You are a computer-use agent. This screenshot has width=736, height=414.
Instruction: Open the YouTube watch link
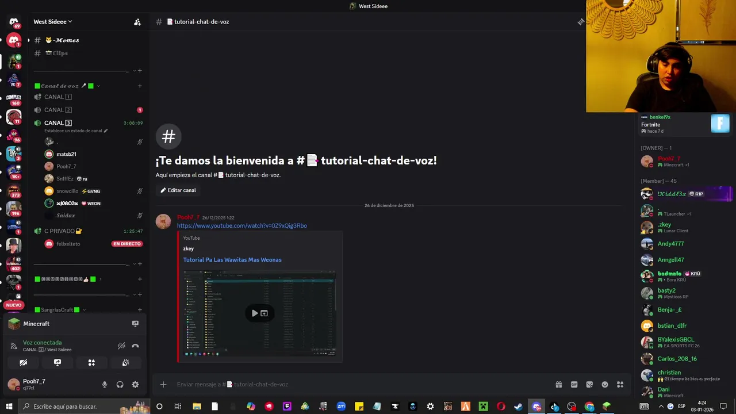(x=242, y=226)
